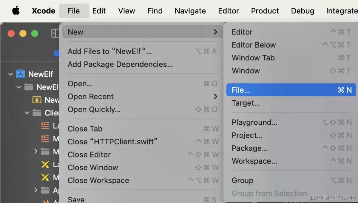Click Close “HTTPClient.swift” menu item
The image size is (358, 203).
(x=112, y=142)
